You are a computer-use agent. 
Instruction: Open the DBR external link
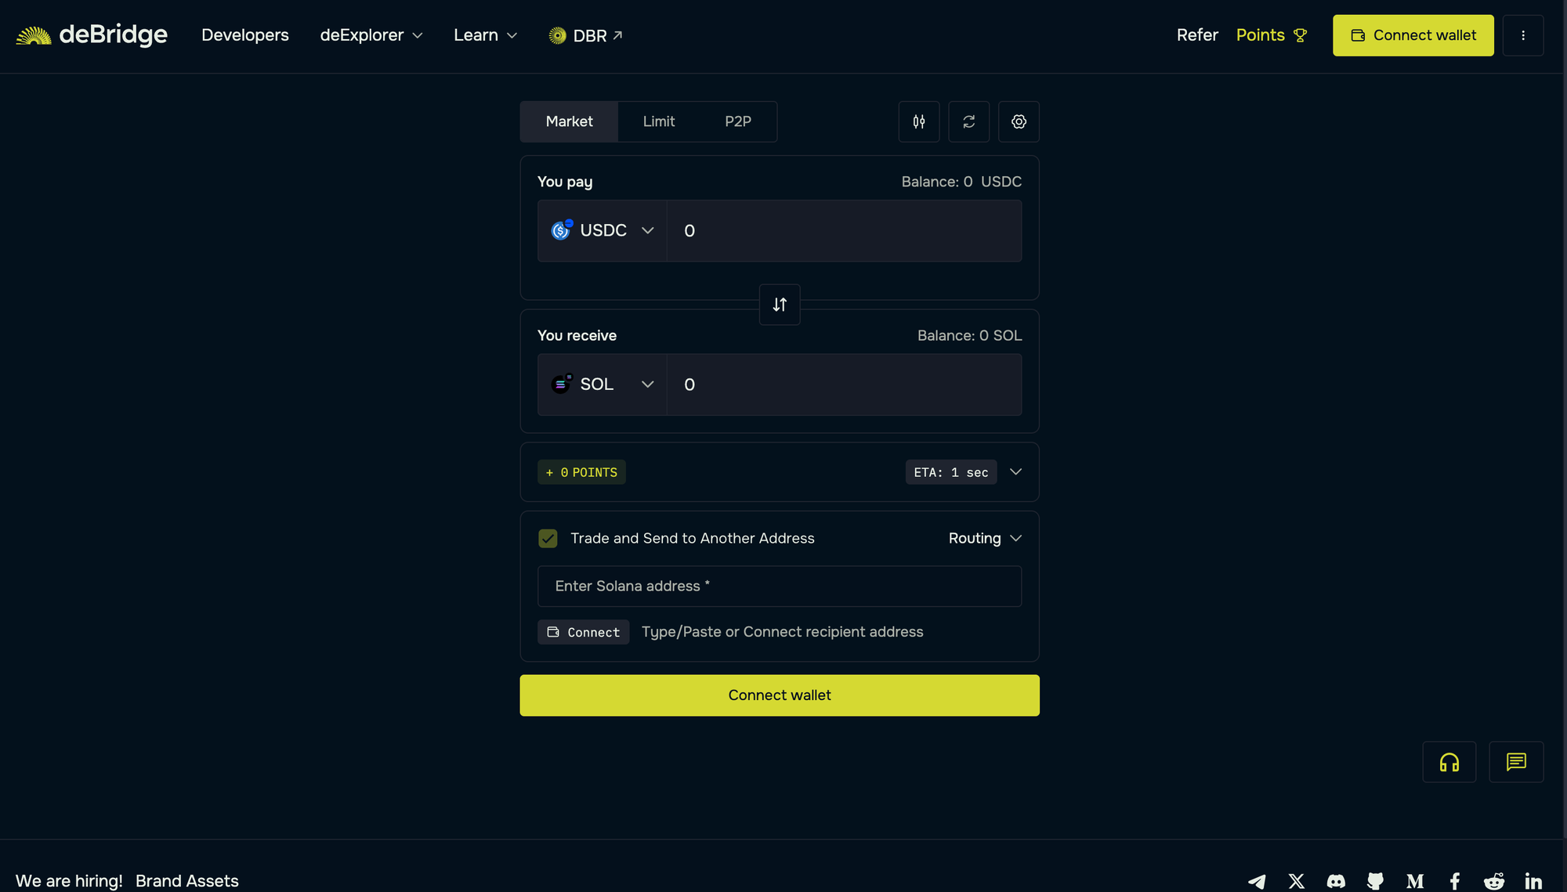pyautogui.click(x=586, y=35)
